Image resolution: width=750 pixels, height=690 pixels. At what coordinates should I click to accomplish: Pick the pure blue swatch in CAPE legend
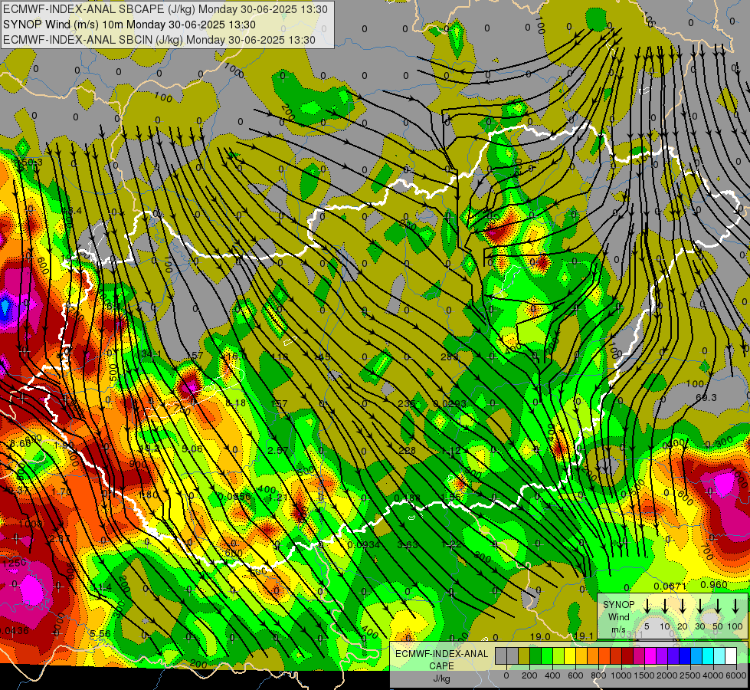(x=685, y=655)
